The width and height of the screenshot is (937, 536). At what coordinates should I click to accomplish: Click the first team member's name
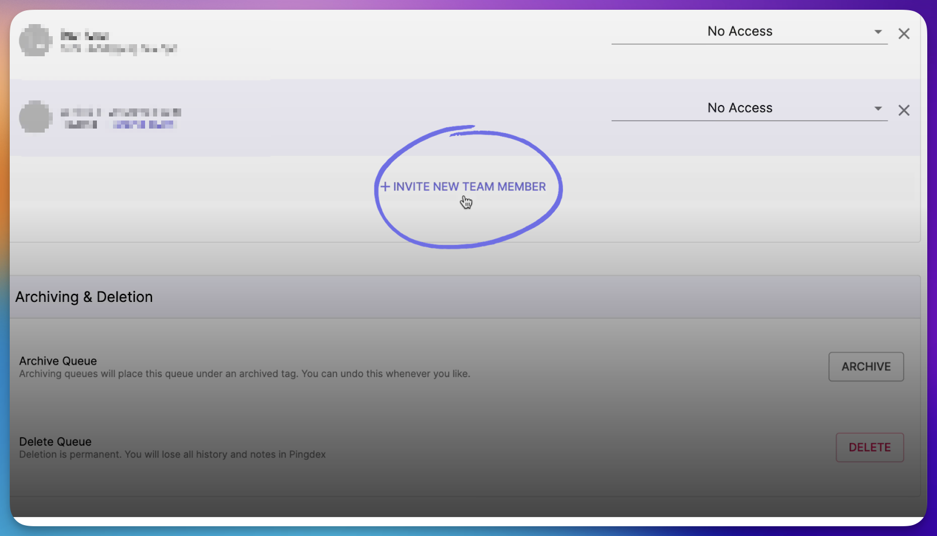tap(85, 36)
